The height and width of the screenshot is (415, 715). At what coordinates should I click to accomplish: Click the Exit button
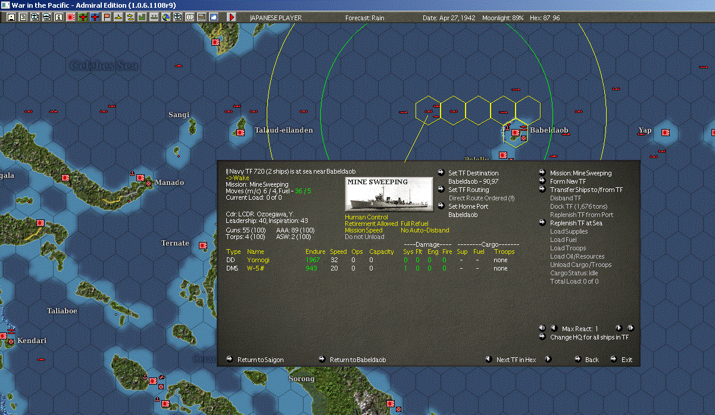pos(627,360)
